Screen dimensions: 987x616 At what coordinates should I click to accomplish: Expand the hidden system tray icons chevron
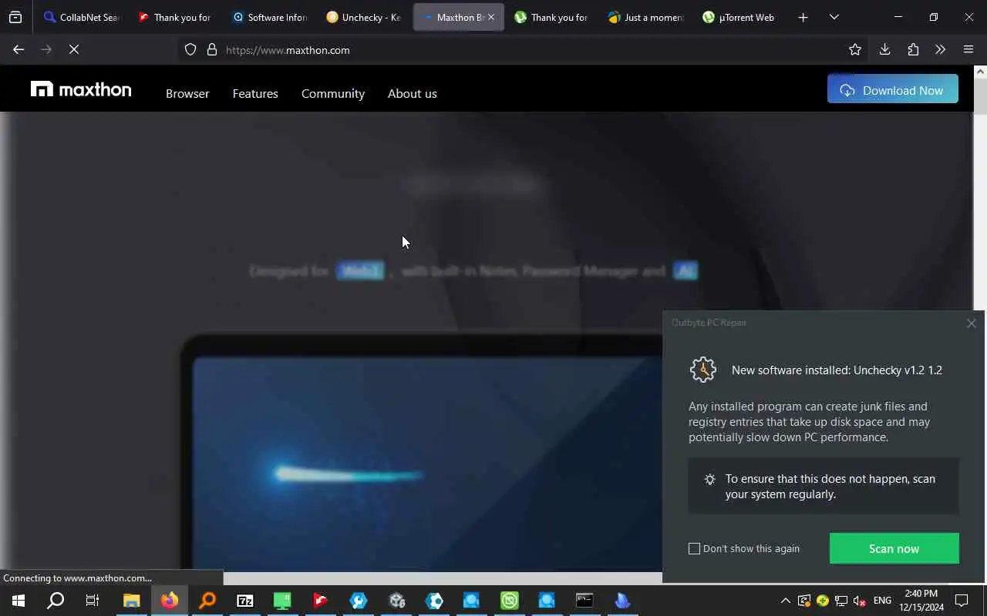(785, 601)
